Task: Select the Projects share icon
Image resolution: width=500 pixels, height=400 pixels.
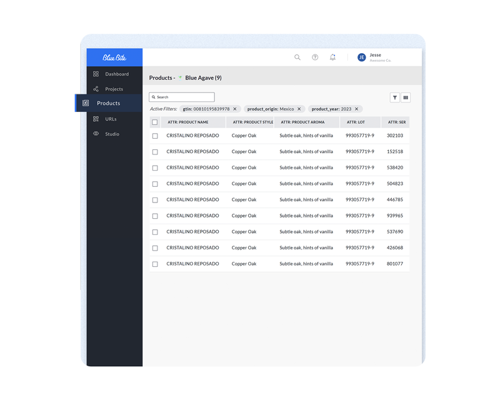Action: click(x=97, y=89)
